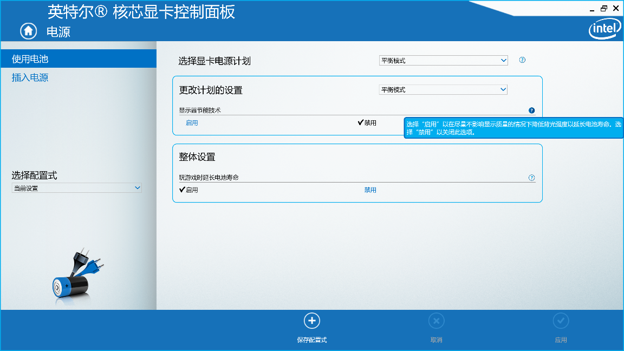Select 启用 for 玩游戏时延长电池寿命
Image resolution: width=624 pixels, height=351 pixels.
point(188,190)
